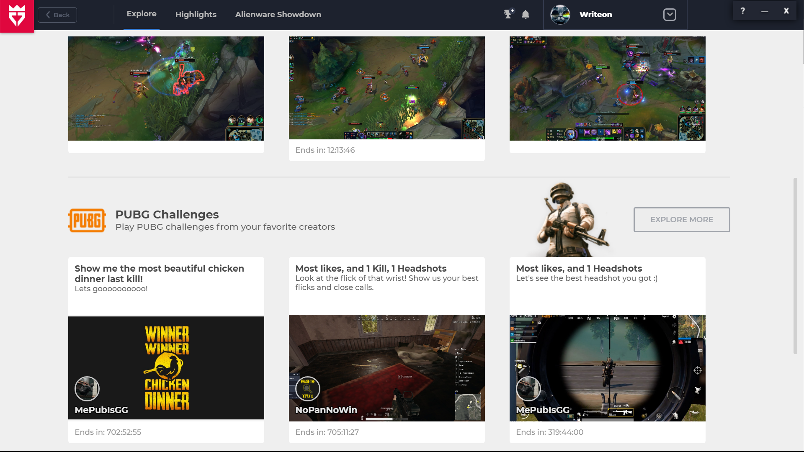Select 'Most likes, and 1 Headshots' title
Screen dimensions: 804x452
pos(579,268)
